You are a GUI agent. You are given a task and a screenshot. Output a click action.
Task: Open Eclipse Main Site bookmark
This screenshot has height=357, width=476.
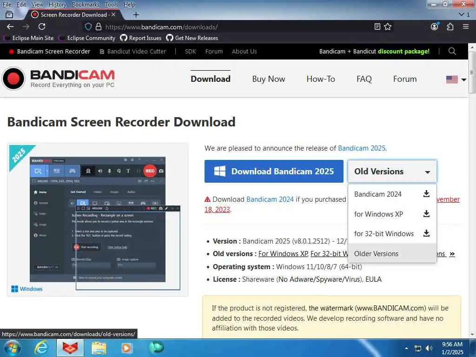[29, 38]
